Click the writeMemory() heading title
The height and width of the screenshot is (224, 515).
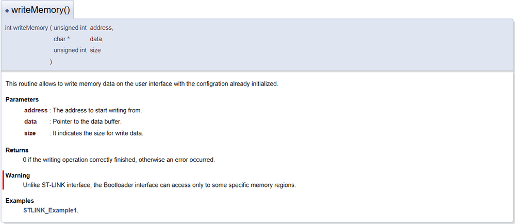(x=41, y=10)
